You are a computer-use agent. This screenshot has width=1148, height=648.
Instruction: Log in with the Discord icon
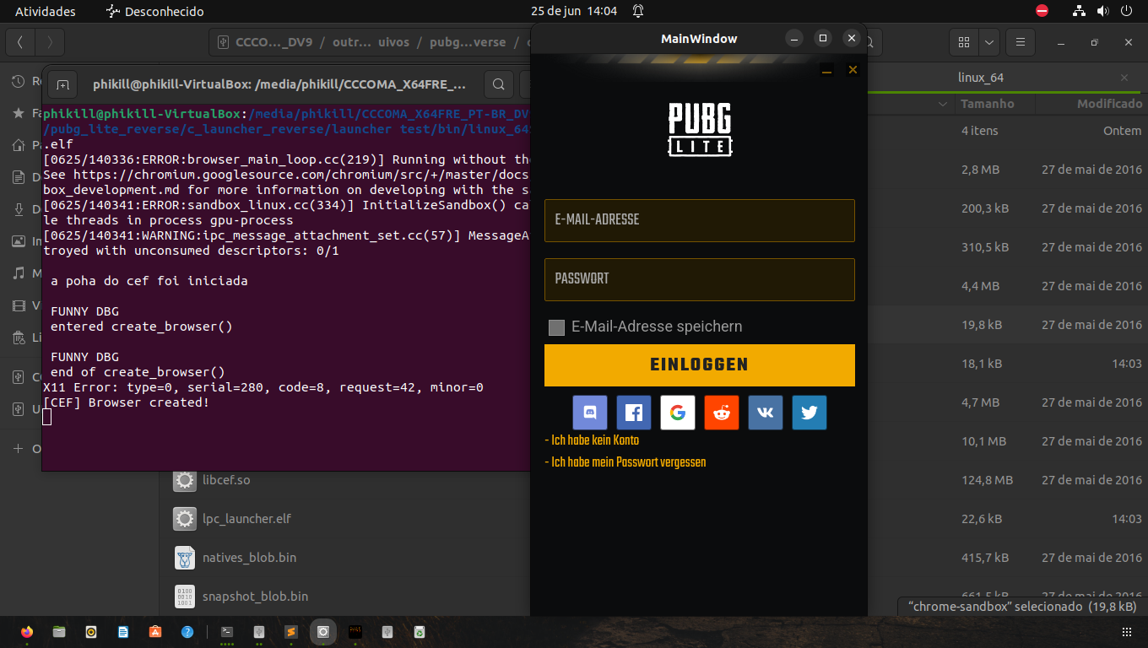(590, 413)
